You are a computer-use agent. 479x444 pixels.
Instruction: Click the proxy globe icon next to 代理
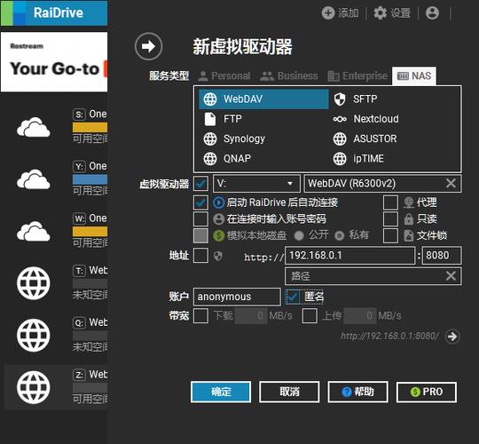[x=408, y=202]
